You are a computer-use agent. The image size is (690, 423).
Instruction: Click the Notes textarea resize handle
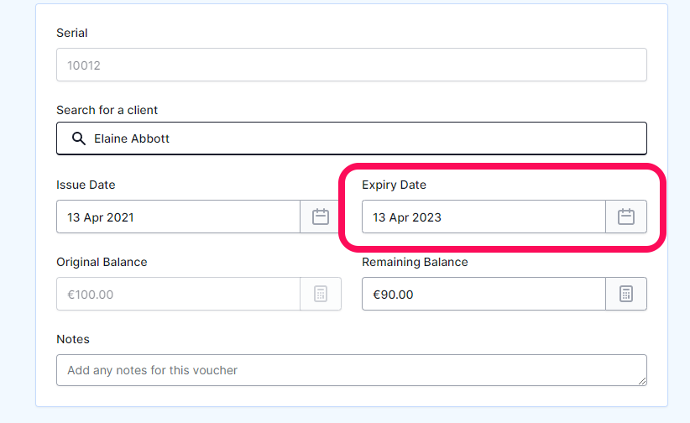point(642,381)
